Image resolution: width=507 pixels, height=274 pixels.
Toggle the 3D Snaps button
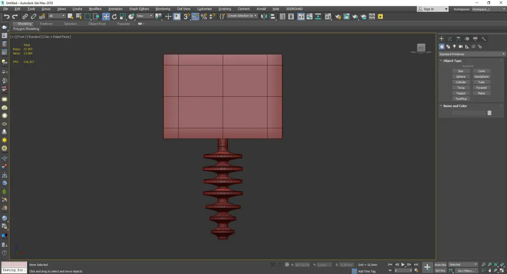click(x=186, y=16)
